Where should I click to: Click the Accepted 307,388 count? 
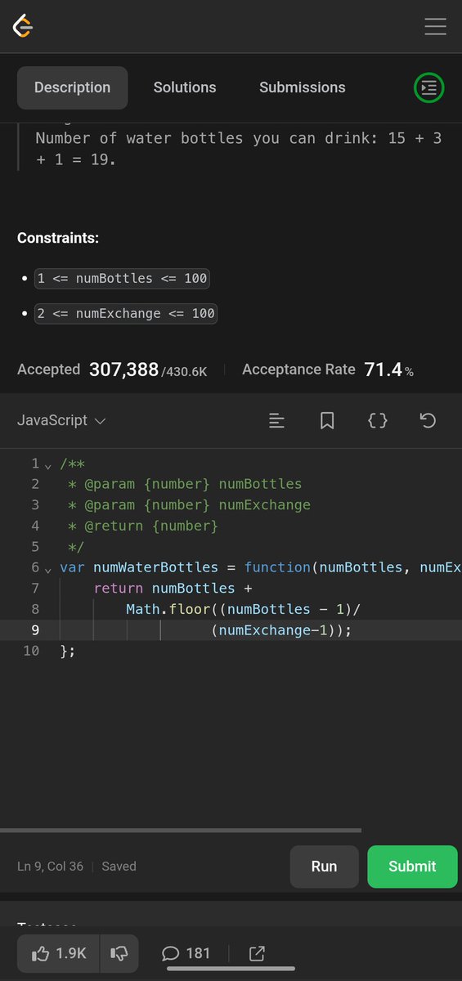click(x=112, y=370)
